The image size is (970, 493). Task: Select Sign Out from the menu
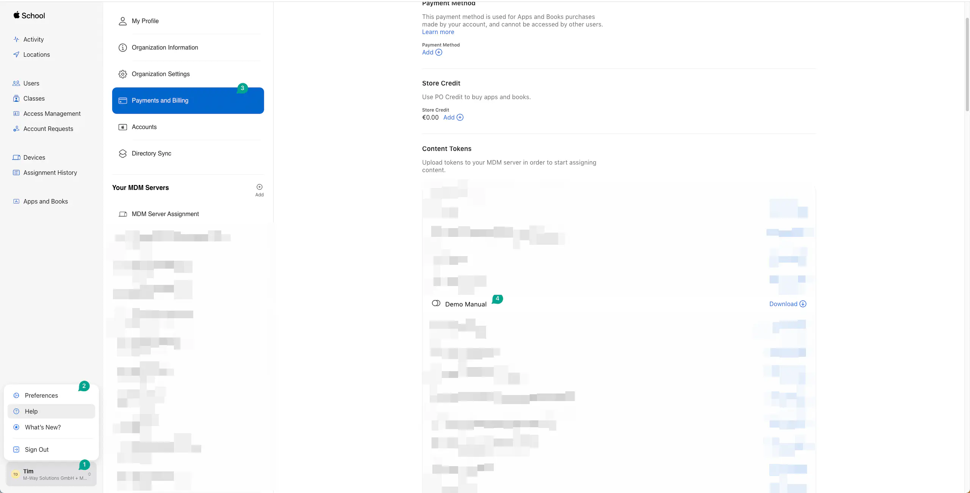36,449
